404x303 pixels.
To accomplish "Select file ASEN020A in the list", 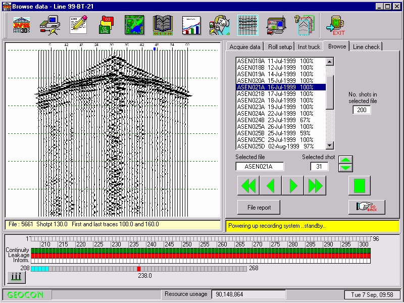I will coord(281,81).
